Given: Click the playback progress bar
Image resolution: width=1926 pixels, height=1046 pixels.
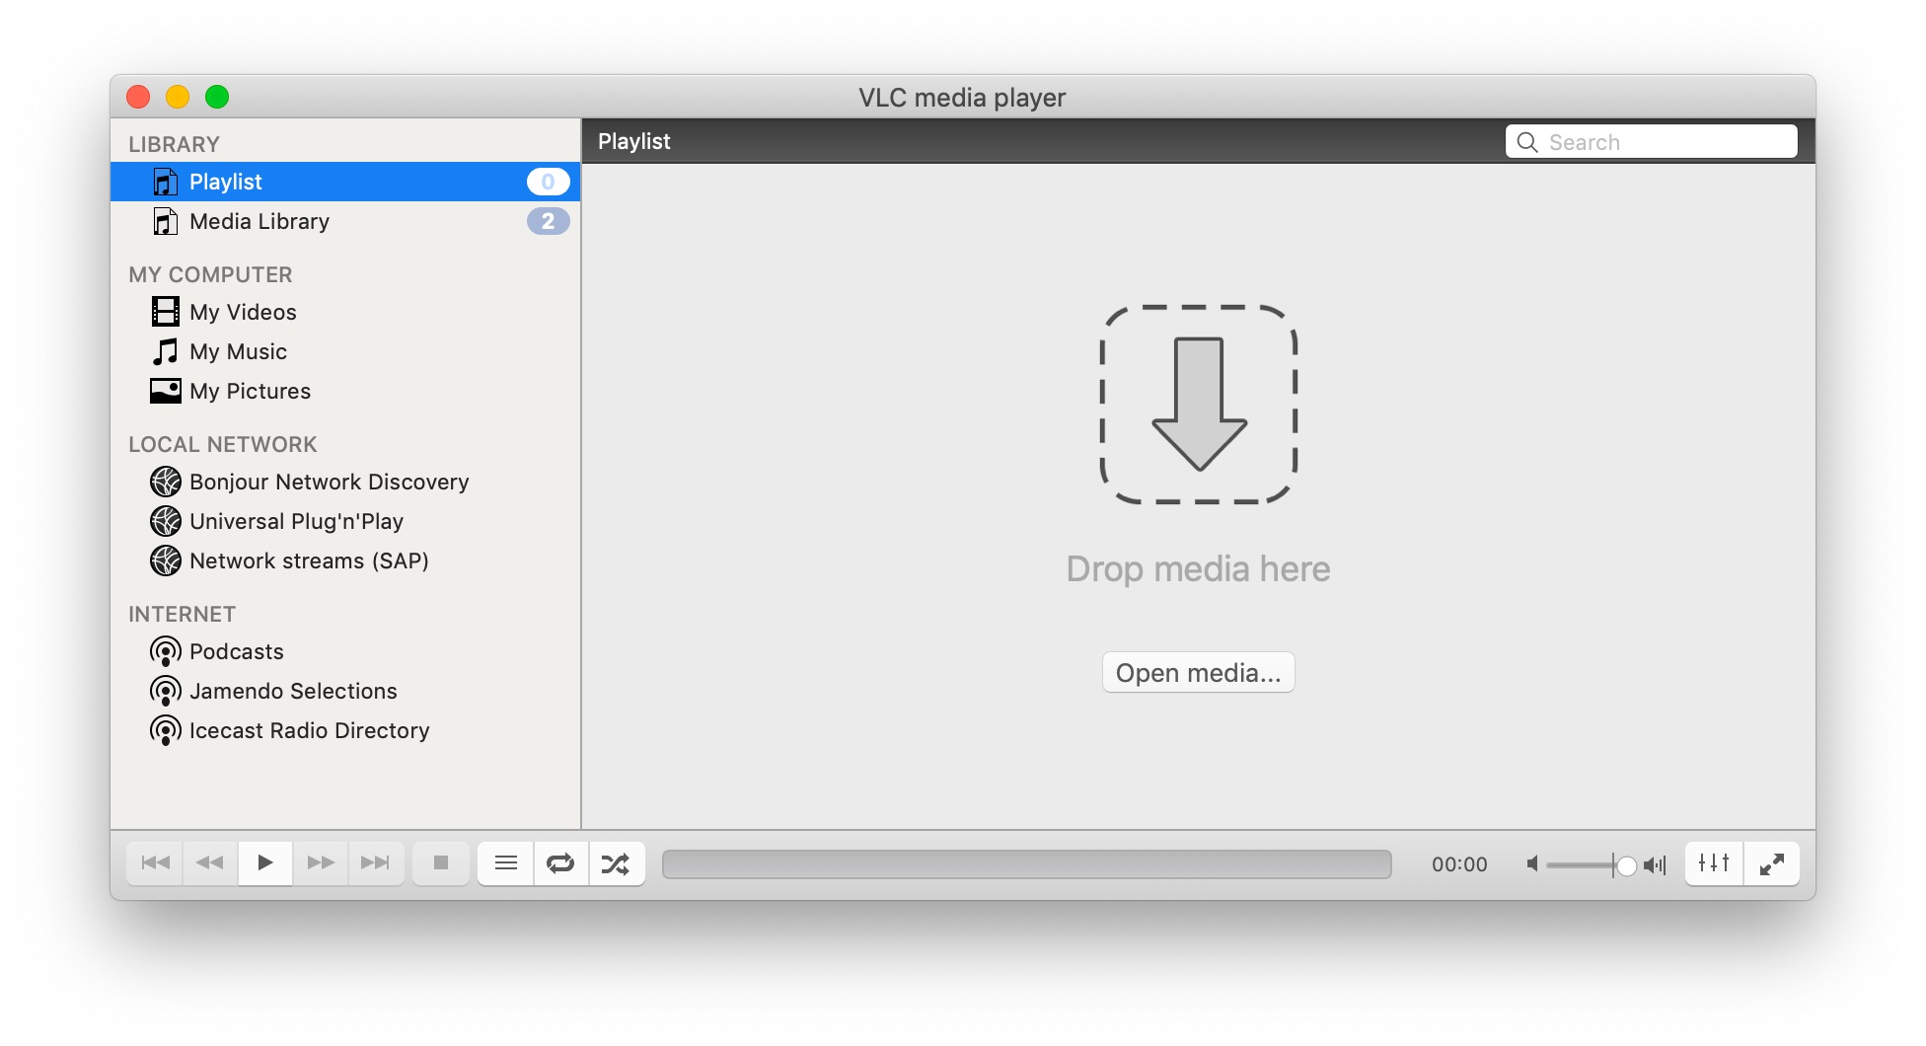Looking at the screenshot, I should (x=1026, y=864).
